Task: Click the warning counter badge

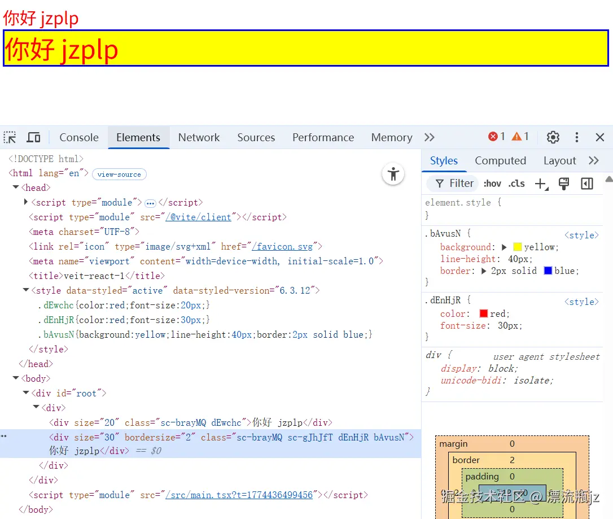Action: click(520, 136)
